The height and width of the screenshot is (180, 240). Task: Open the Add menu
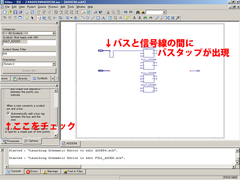(62, 7)
